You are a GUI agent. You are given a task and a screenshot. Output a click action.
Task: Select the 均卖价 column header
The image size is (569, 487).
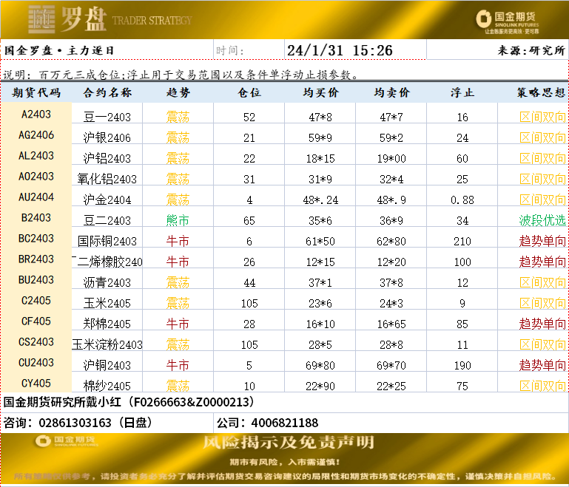pos(391,93)
